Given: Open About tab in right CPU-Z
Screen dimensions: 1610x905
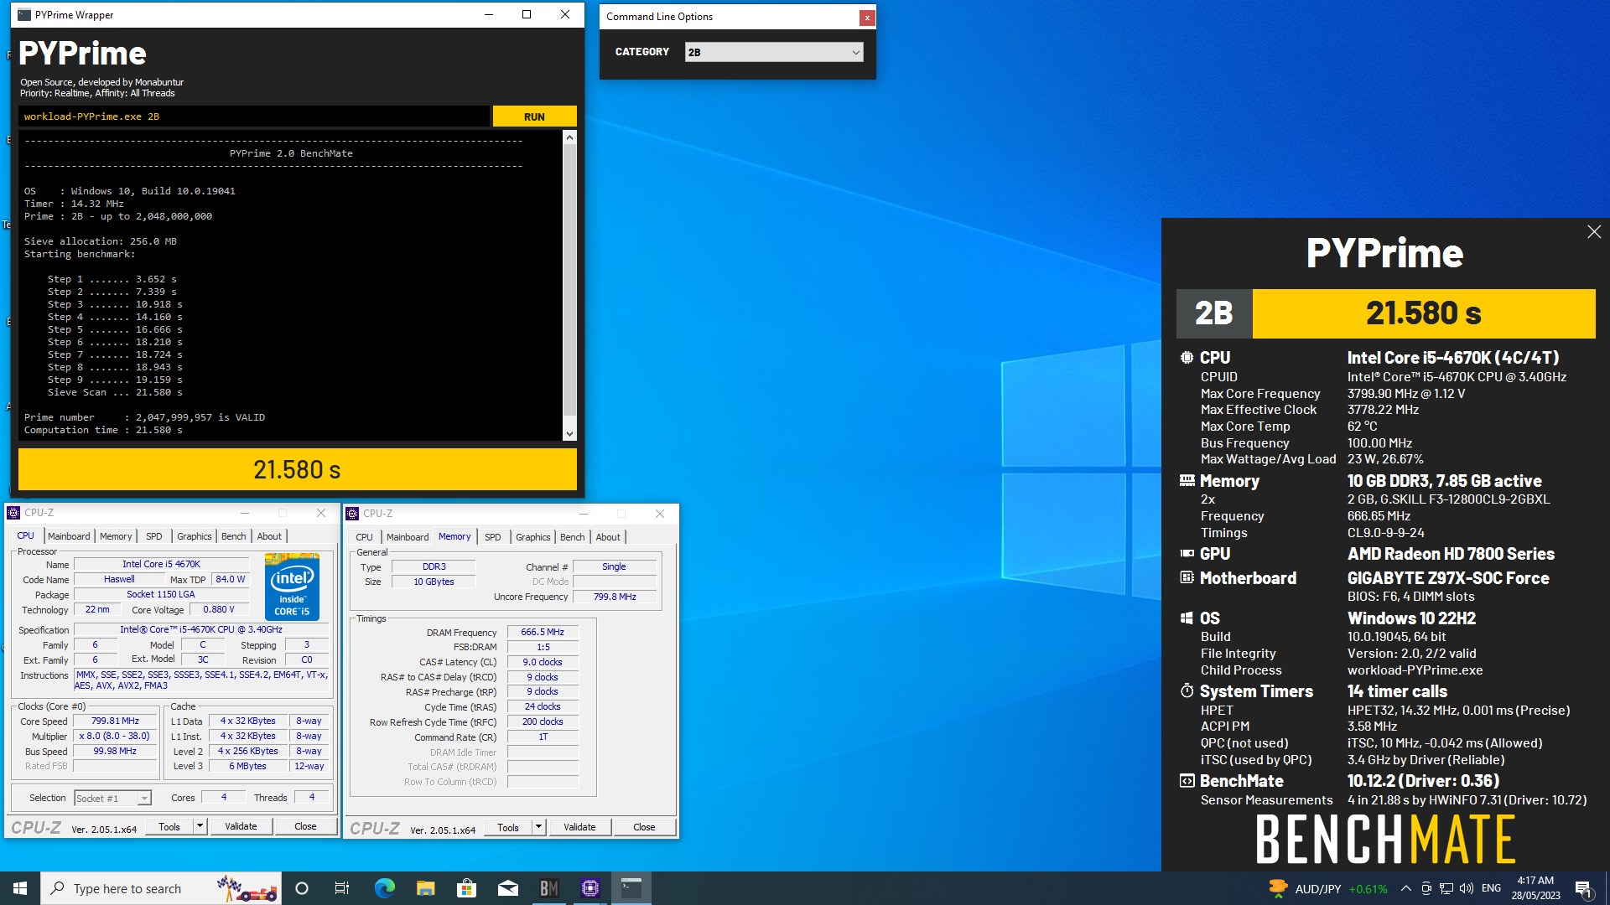Looking at the screenshot, I should click(608, 537).
